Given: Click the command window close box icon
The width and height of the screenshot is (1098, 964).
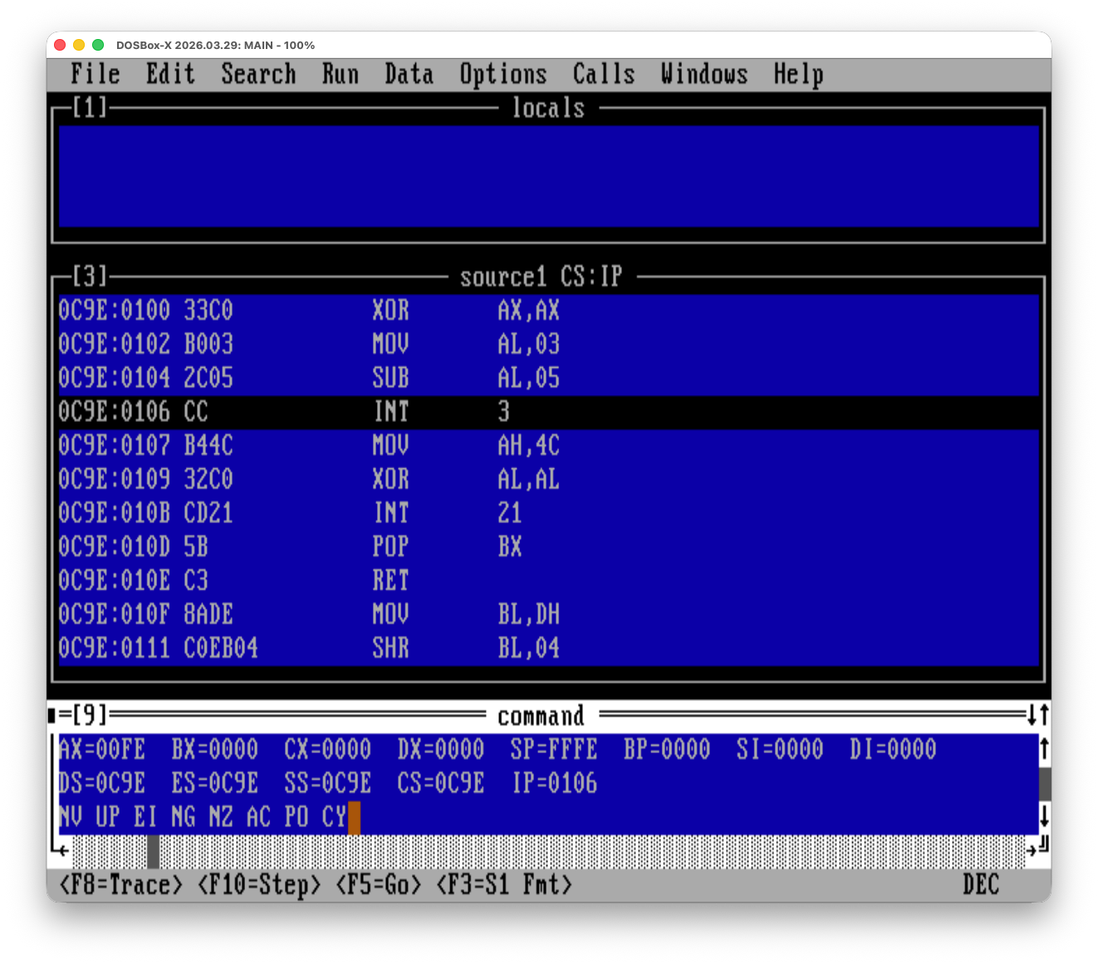Looking at the screenshot, I should pyautogui.click(x=52, y=715).
